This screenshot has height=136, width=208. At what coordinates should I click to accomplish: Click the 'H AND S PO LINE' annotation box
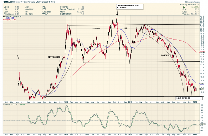189,98
